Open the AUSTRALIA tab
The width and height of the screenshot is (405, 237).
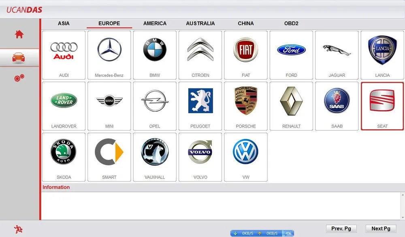coord(200,23)
